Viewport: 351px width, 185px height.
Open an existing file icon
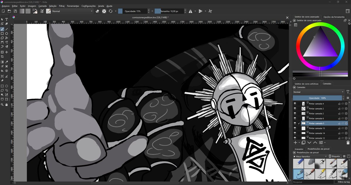point(9,11)
